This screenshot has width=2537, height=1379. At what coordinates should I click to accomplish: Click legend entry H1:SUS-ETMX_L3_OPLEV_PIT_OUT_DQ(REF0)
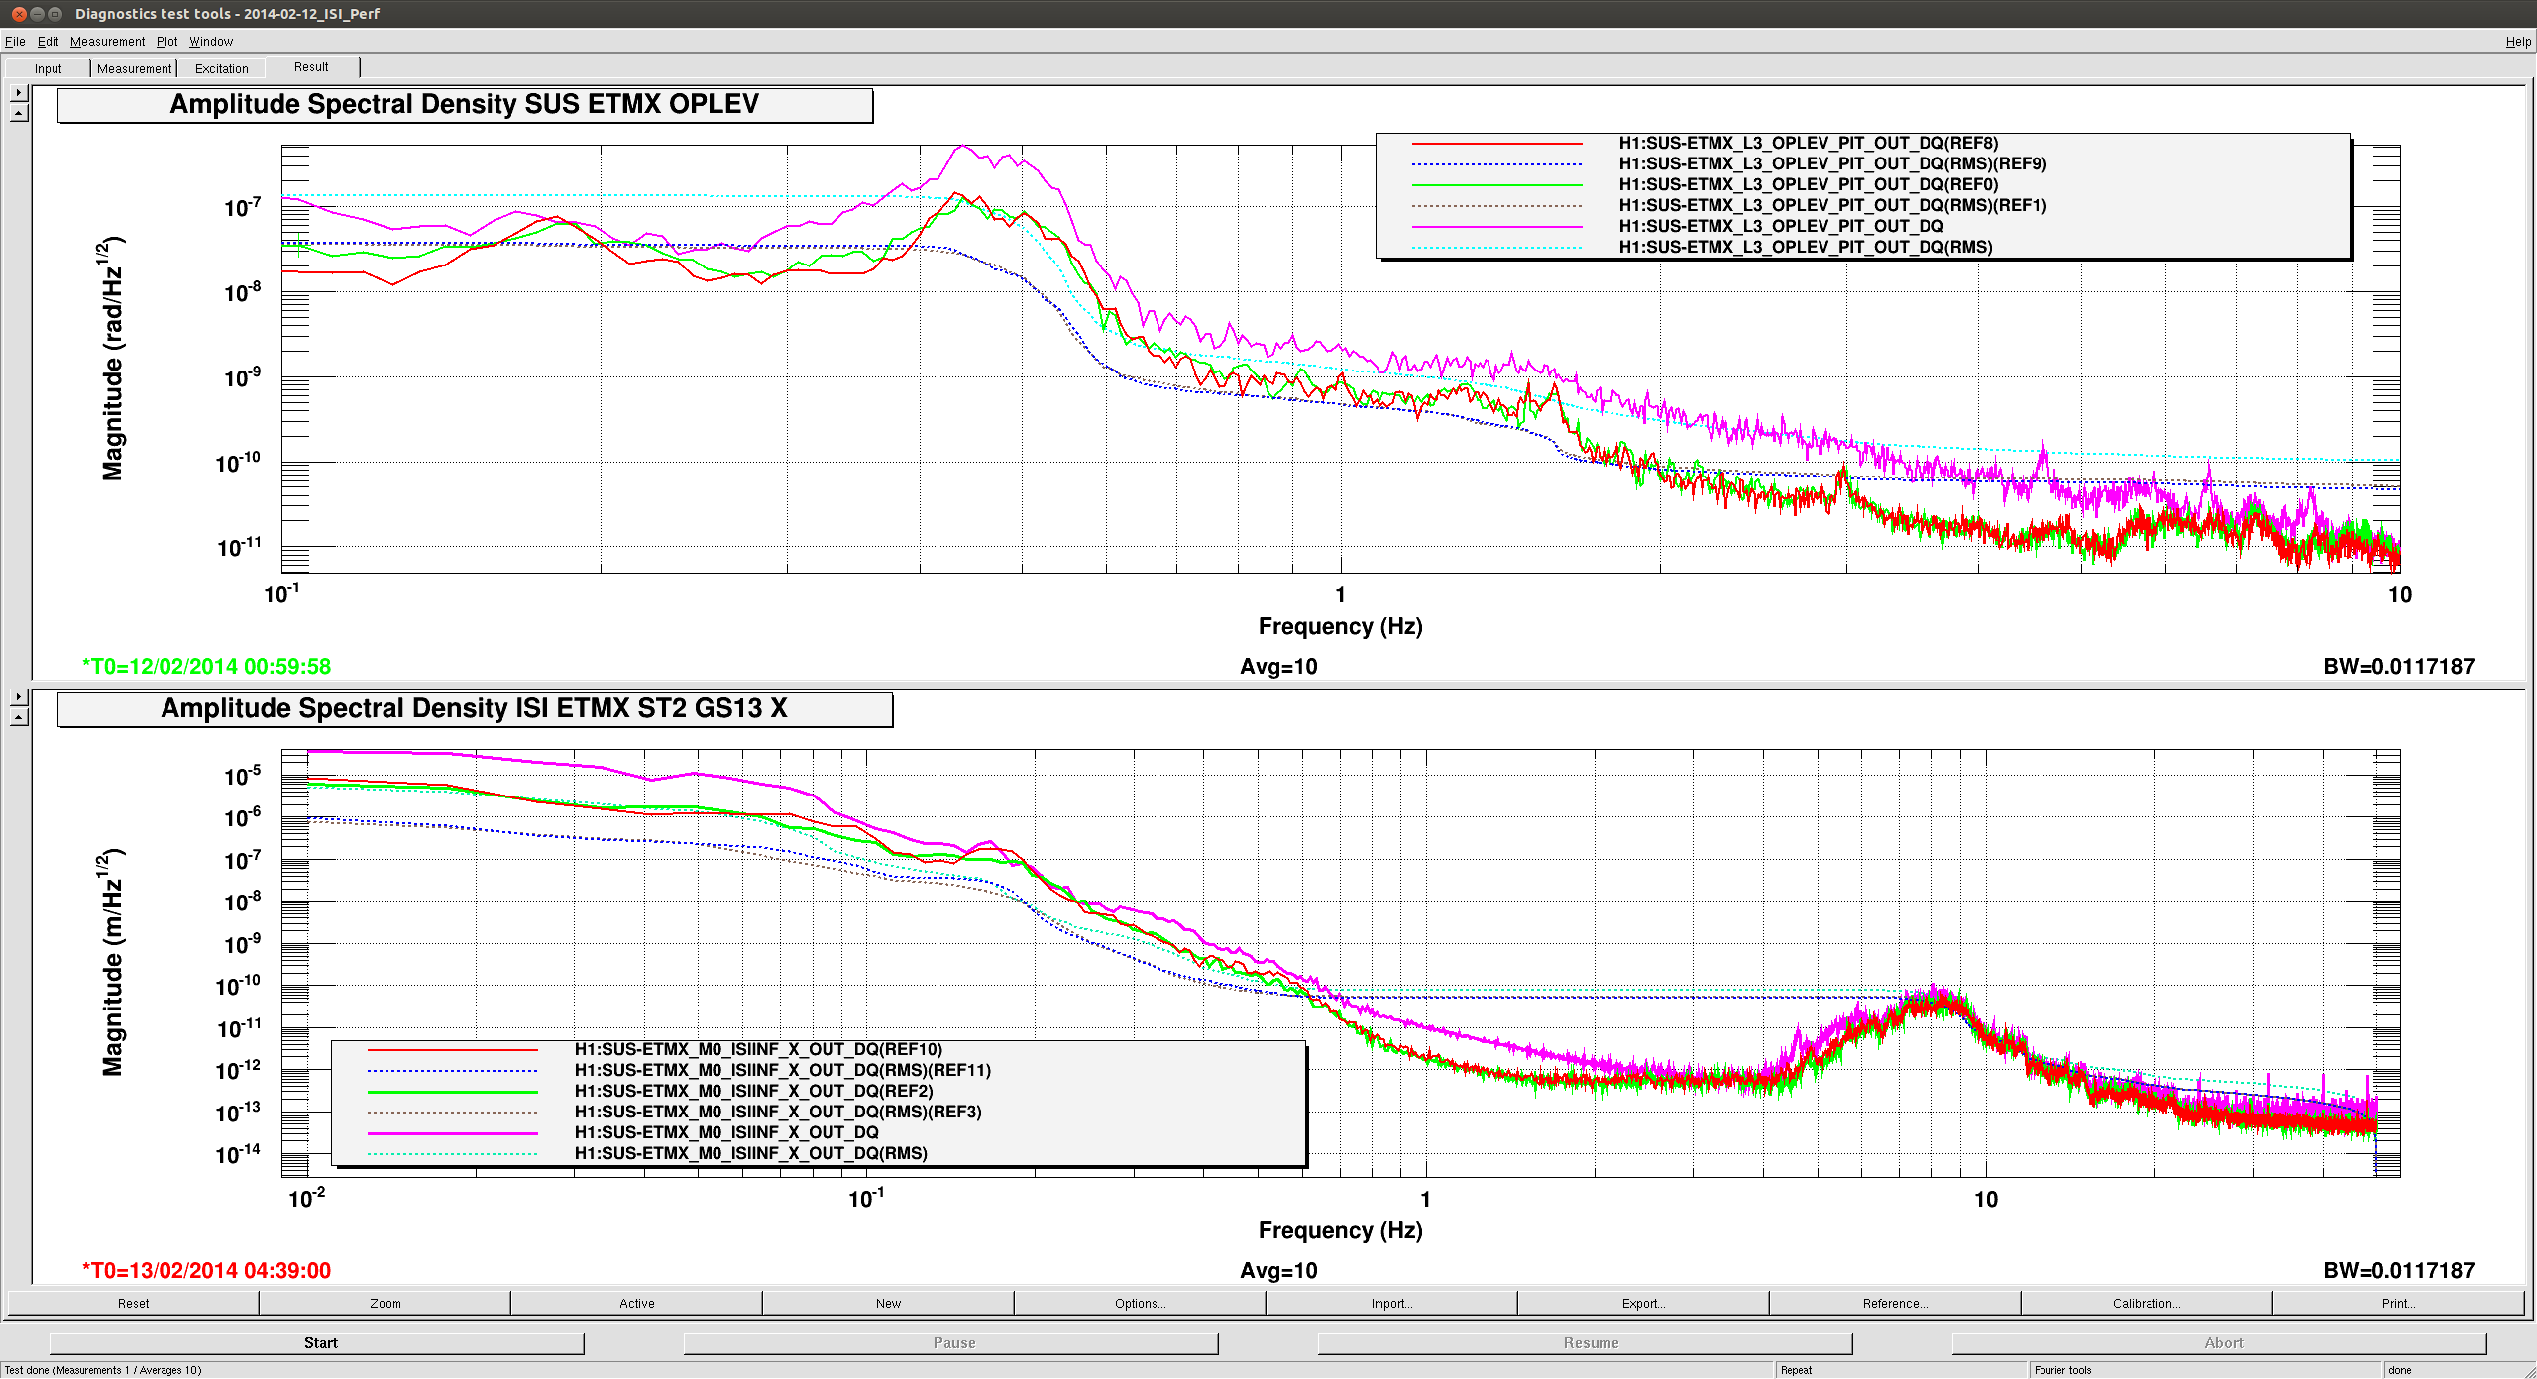(1809, 184)
